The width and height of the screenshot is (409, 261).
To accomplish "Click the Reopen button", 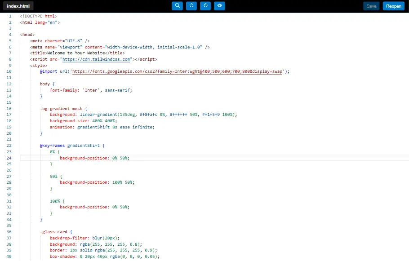I will [x=394, y=6].
